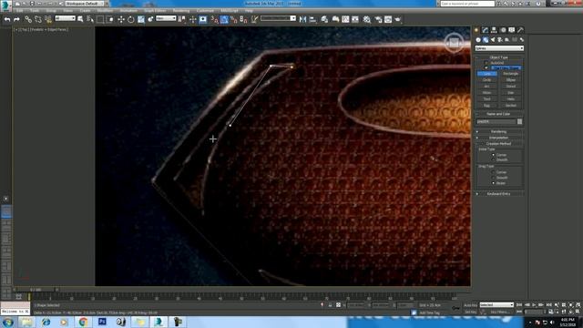This screenshot has height=328, width=583.
Task: Open the Workspace Default dropdown
Action: point(86,4)
